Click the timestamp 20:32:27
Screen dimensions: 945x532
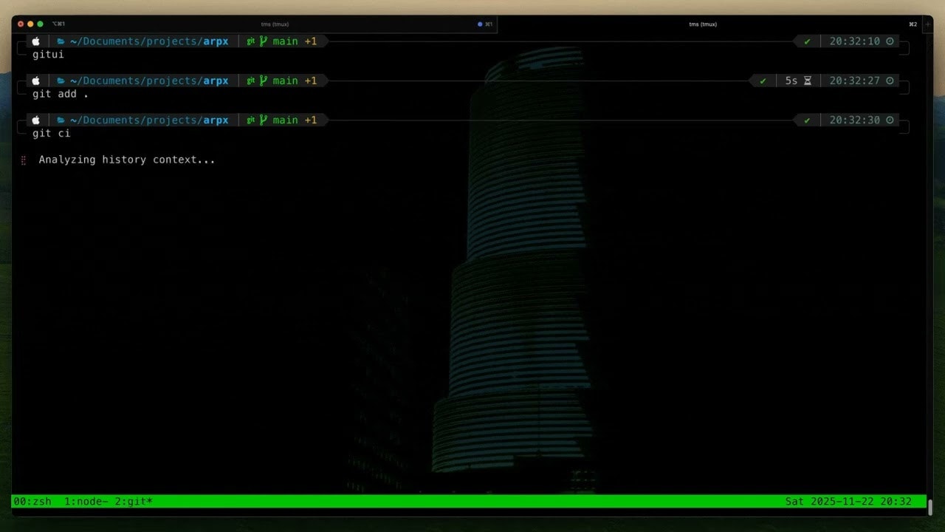click(855, 81)
